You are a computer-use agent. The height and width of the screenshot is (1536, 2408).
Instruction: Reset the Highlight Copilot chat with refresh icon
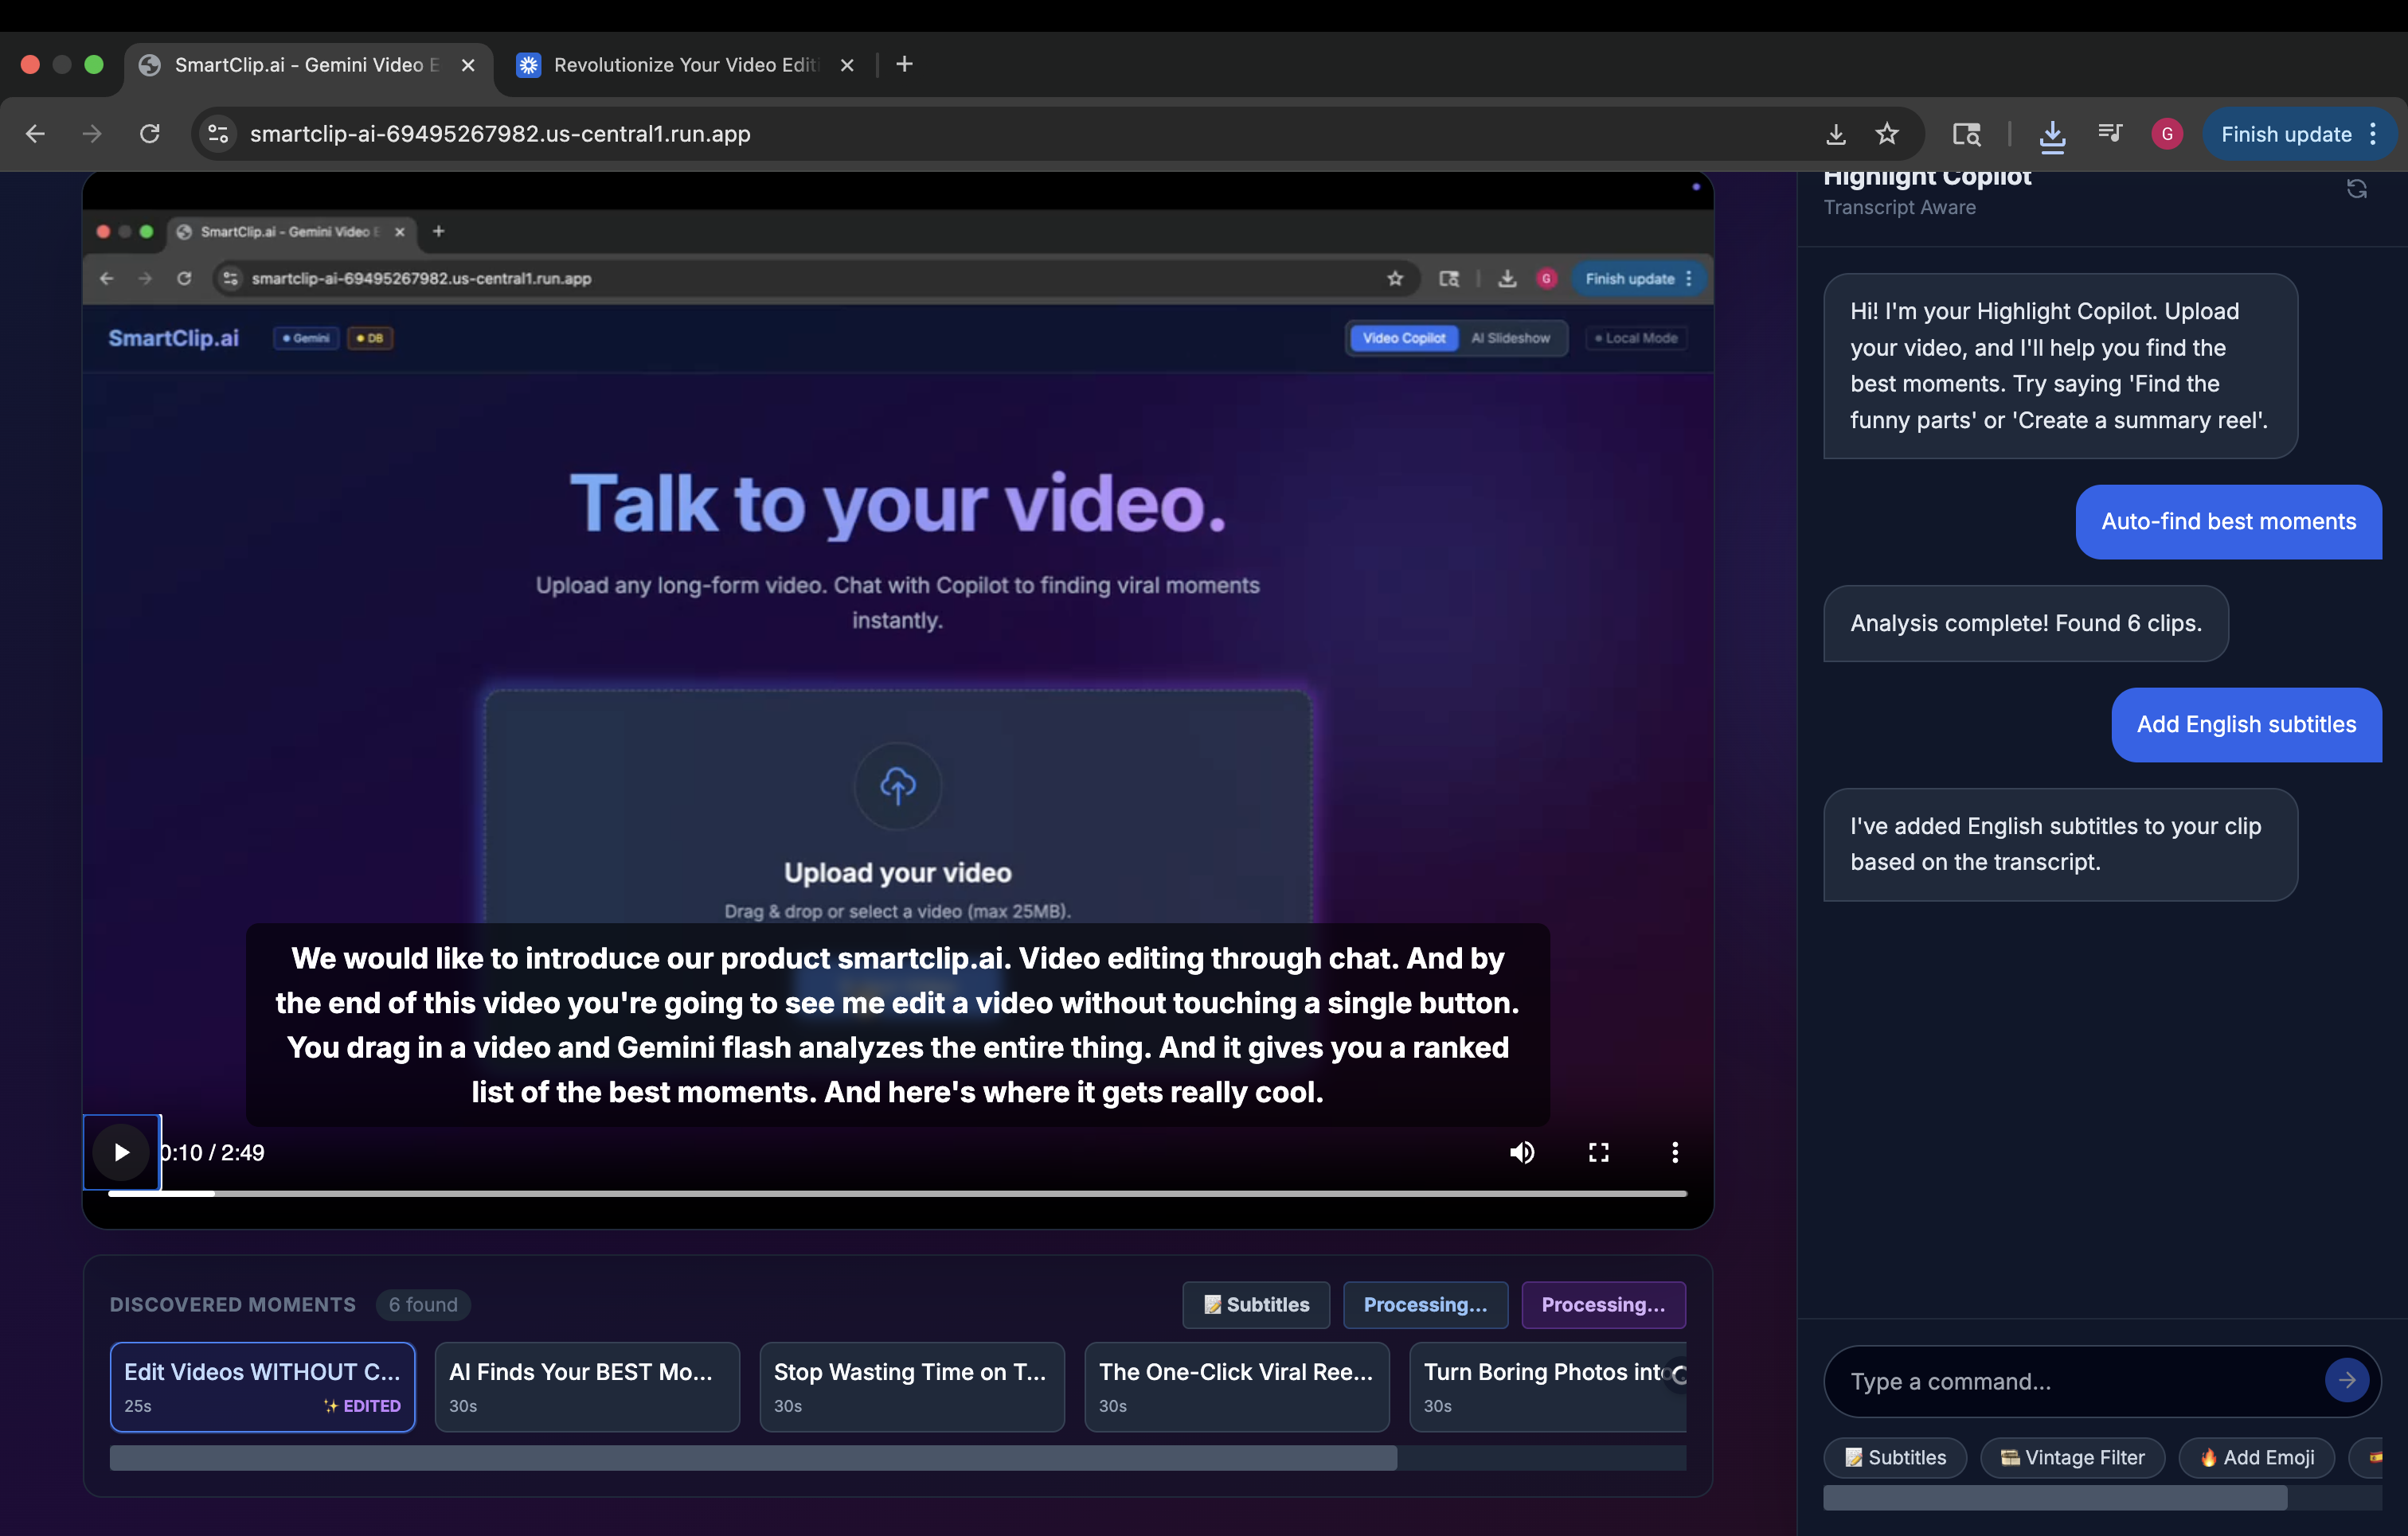click(2356, 189)
